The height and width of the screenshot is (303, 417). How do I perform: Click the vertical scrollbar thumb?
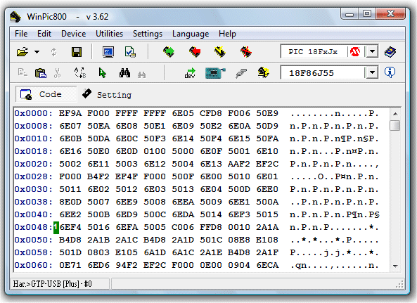point(395,125)
